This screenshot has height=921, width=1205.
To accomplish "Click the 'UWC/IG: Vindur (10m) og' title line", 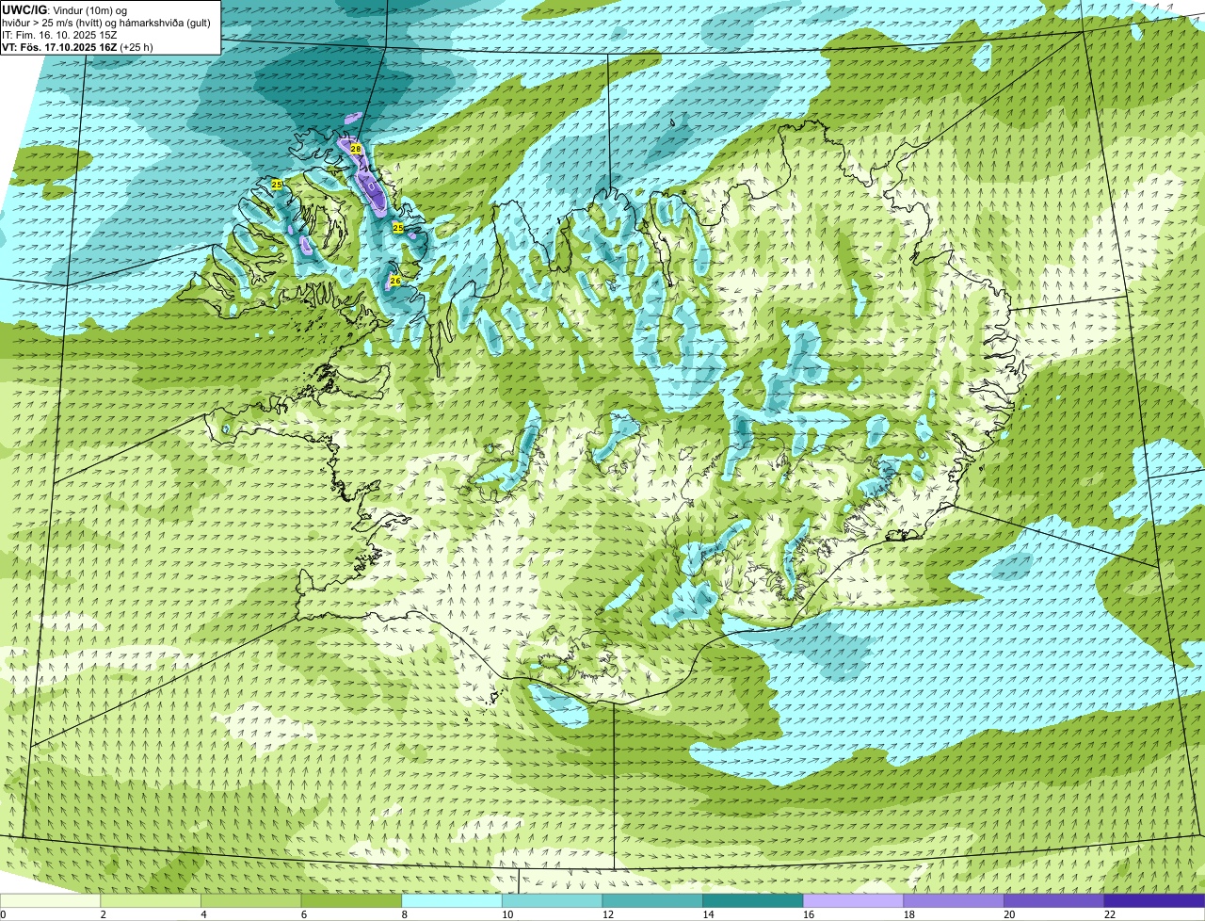I will [65, 9].
